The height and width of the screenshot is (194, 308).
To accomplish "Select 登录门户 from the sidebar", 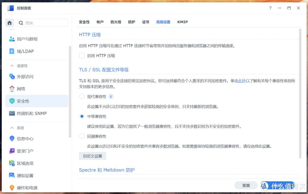I will (26, 151).
